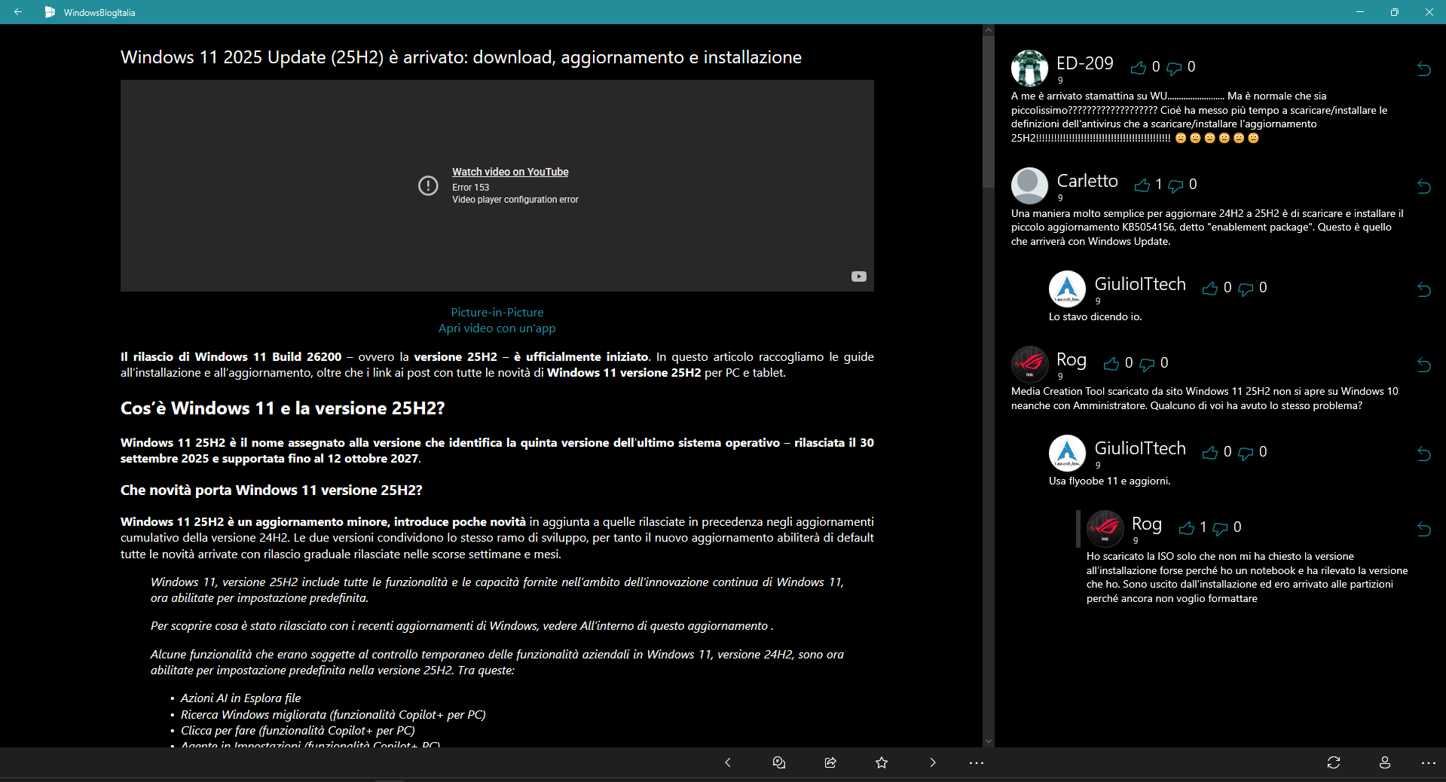
Task: Open the article toolbar's three-dot menu
Action: pyautogui.click(x=977, y=762)
